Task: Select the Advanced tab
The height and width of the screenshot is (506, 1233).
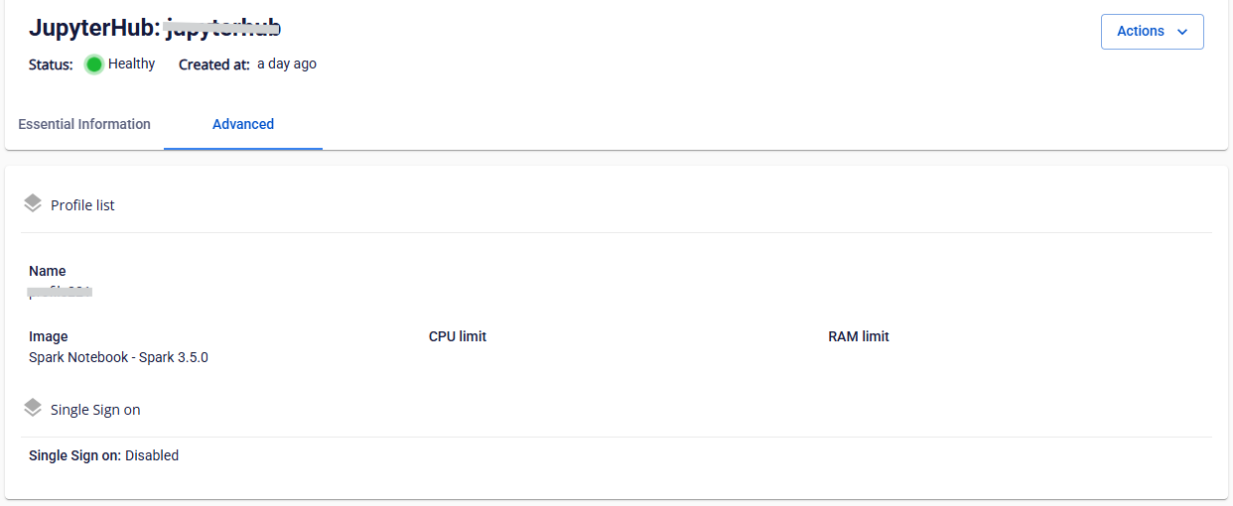Action: 243,124
